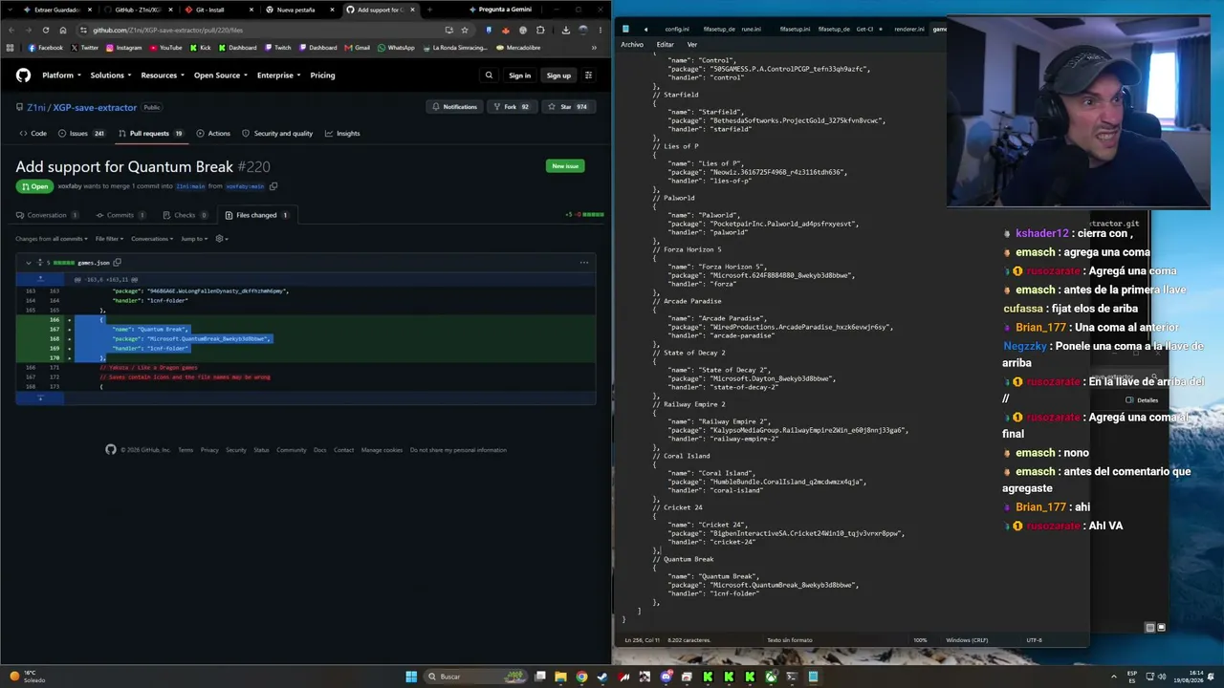Open Conversations dropdown
Viewport: 1224px width, 688px height.
(x=152, y=239)
